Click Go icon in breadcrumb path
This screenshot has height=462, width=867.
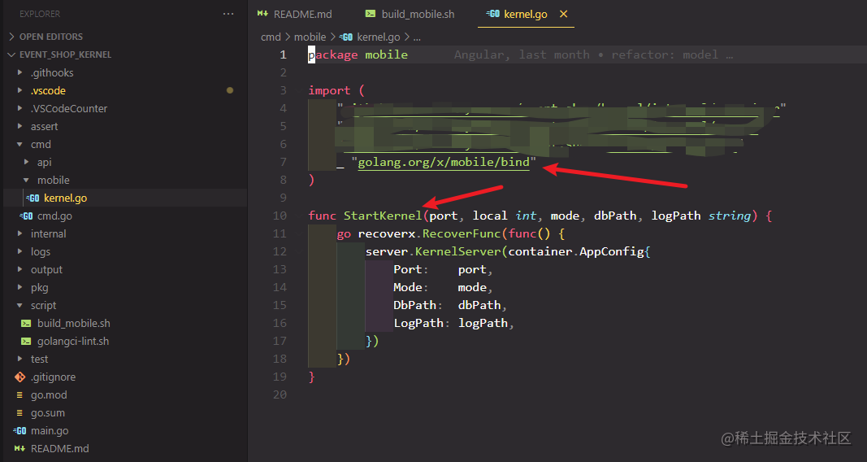pyautogui.click(x=346, y=37)
